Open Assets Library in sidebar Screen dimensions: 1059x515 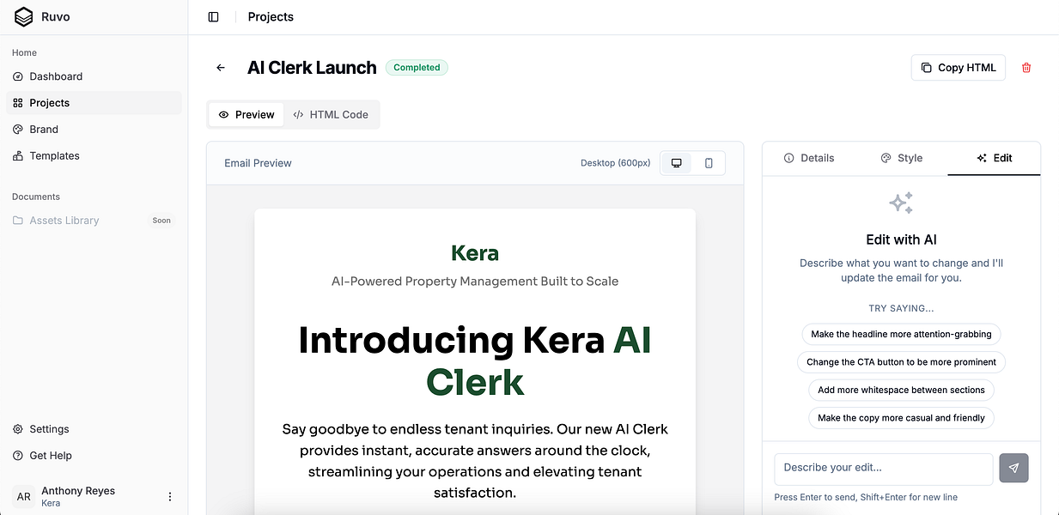tap(94, 221)
